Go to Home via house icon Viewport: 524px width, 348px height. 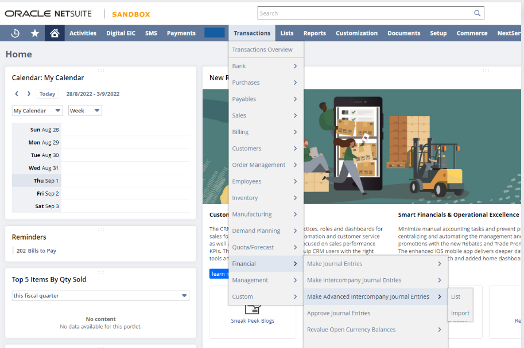55,33
